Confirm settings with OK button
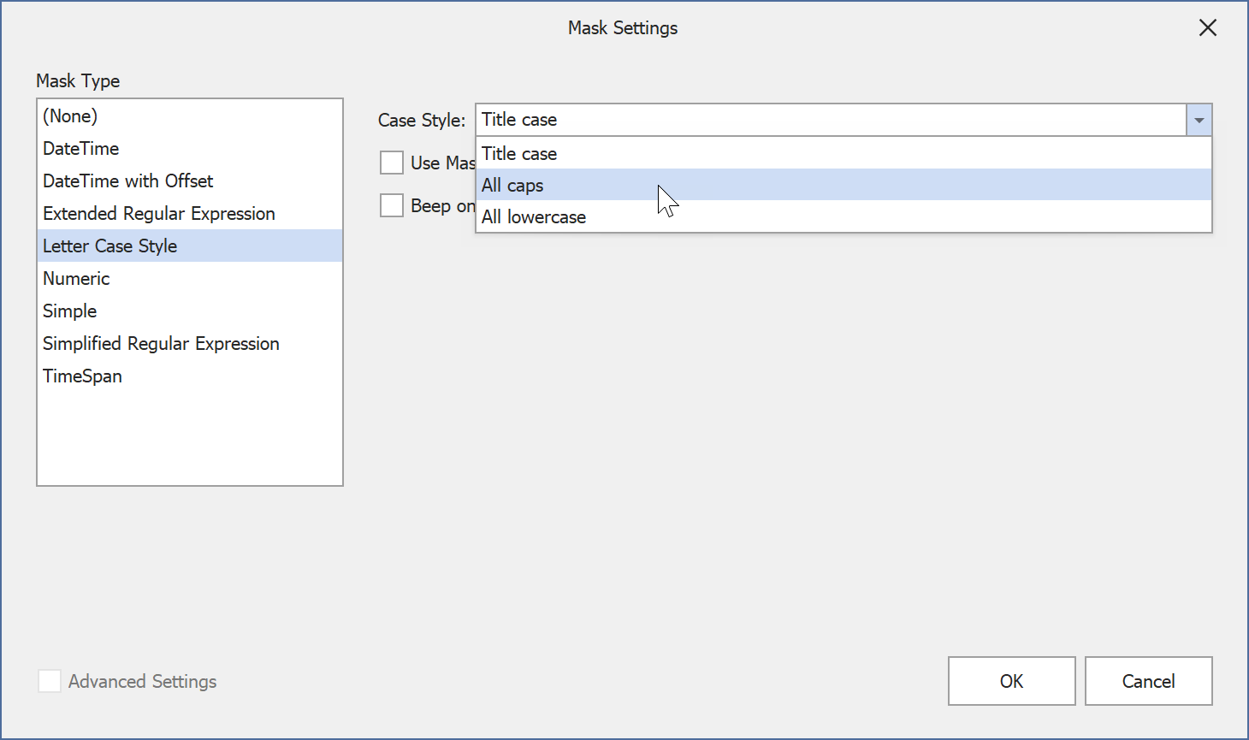Image resolution: width=1249 pixels, height=740 pixels. click(1011, 681)
